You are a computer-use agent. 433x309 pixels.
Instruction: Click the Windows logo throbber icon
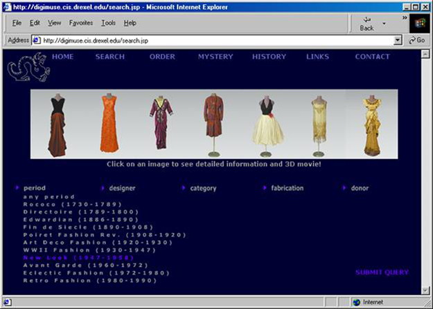[x=421, y=24]
